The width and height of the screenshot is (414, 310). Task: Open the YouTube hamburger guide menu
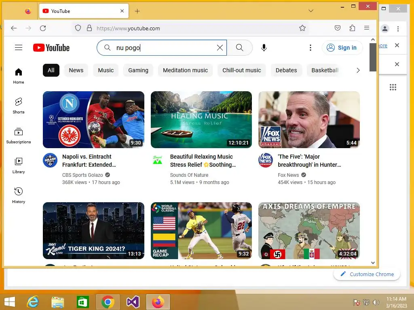point(19,48)
